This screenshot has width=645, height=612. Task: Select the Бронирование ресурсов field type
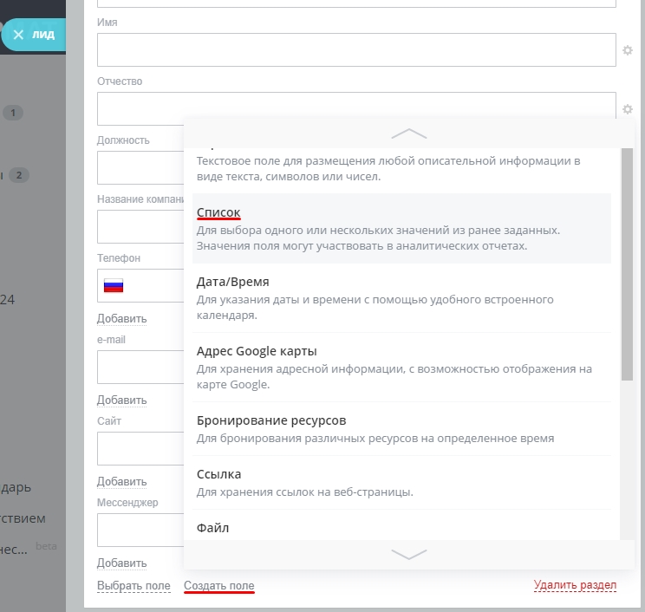(401, 428)
